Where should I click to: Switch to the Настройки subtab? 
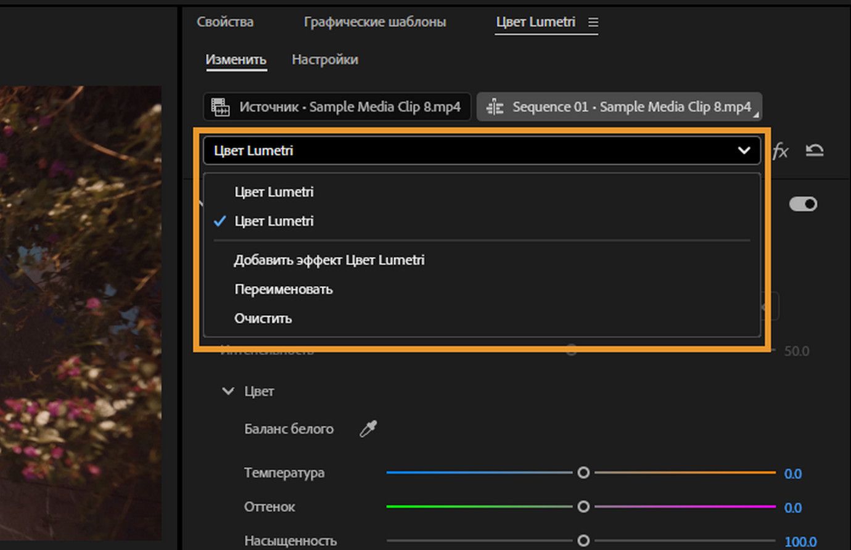(x=325, y=60)
